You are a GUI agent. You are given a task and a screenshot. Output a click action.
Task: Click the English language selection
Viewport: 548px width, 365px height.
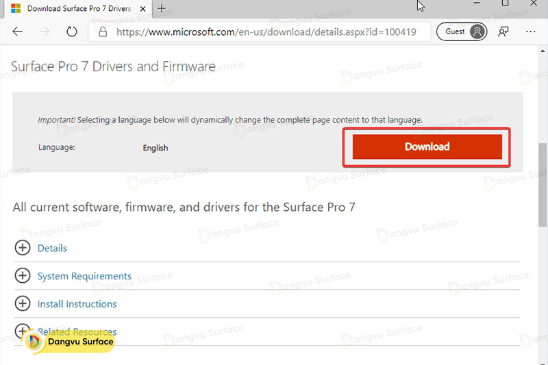(x=155, y=148)
